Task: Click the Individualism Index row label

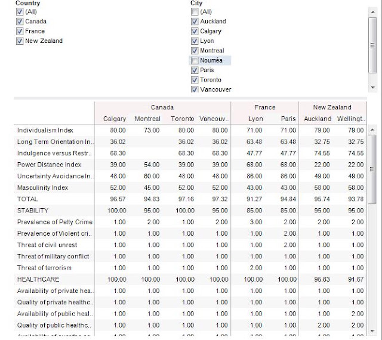Action: pyautogui.click(x=45, y=130)
